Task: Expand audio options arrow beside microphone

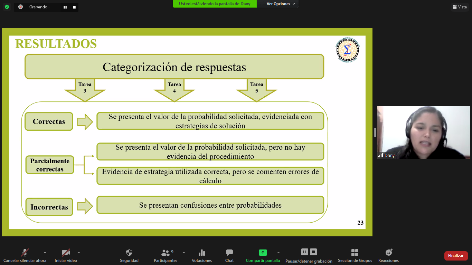Action: pos(45,253)
